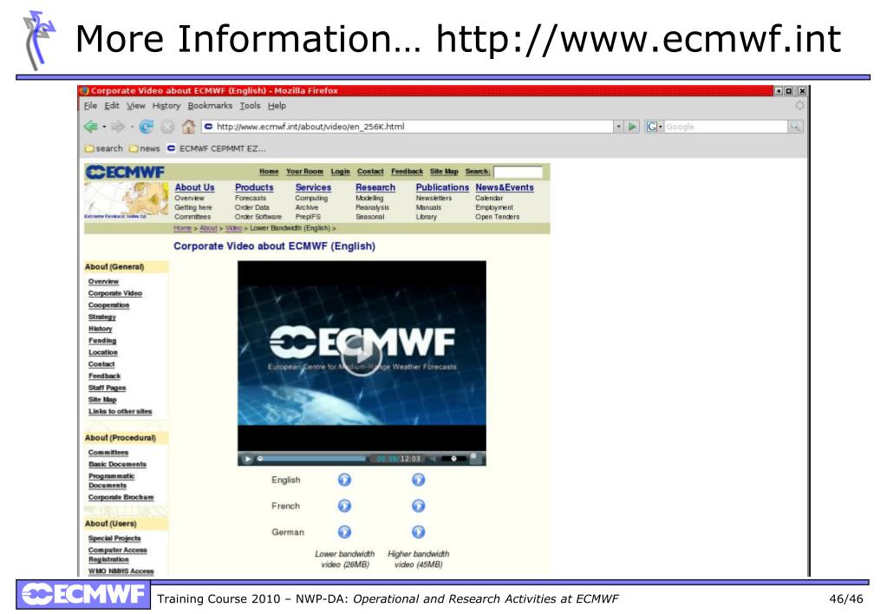Open the Open Tenders link under News&Events

497,217
